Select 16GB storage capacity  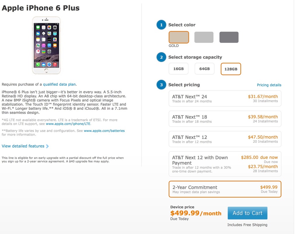coord(178,69)
